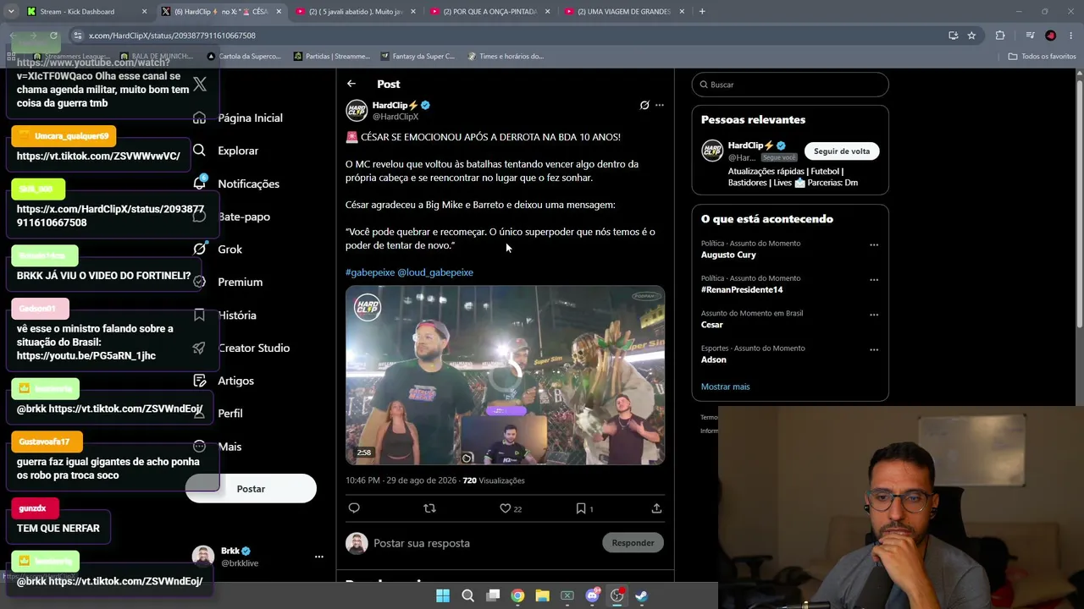This screenshot has width=1084, height=609.
Task: Open 'Times e horários do...' bookmark
Action: click(506, 57)
